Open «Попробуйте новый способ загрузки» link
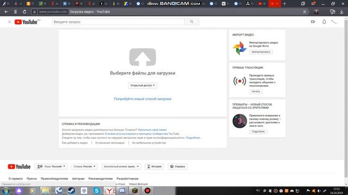Viewport: 348px width, 195px height. point(142,99)
